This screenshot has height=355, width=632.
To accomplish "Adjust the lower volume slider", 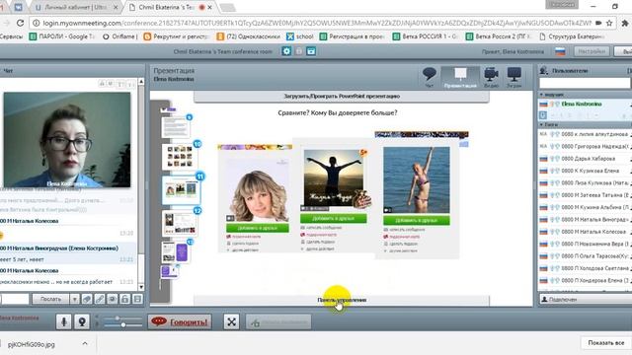I will point(122,324).
